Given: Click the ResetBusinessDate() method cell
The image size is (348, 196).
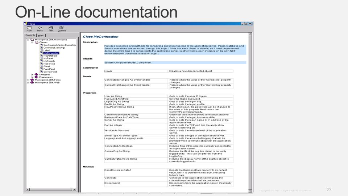Looking at the screenshot, I should 136,172.
